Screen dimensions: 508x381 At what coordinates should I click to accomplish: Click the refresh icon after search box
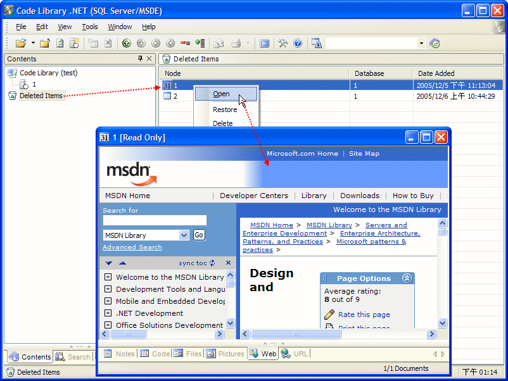(x=435, y=43)
